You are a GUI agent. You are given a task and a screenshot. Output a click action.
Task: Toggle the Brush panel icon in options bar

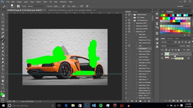coord(18,6)
